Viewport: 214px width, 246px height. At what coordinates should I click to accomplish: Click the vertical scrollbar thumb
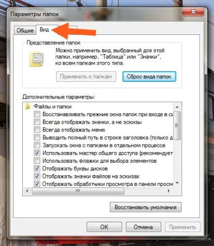coord(177,125)
